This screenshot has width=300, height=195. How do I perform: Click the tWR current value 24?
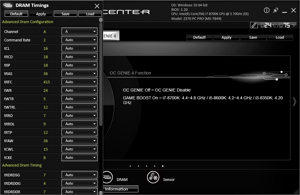[x=46, y=91]
